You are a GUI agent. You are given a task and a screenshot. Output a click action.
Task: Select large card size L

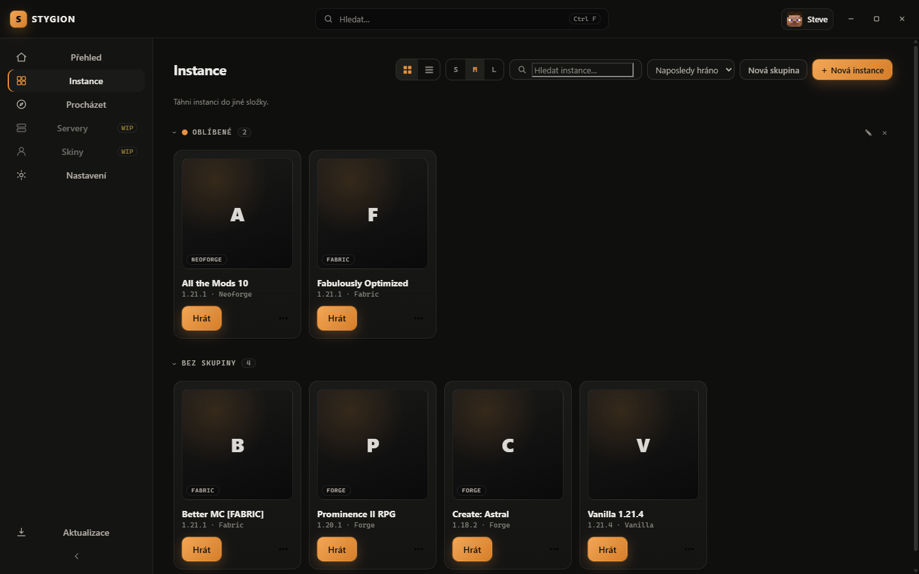[x=493, y=70]
